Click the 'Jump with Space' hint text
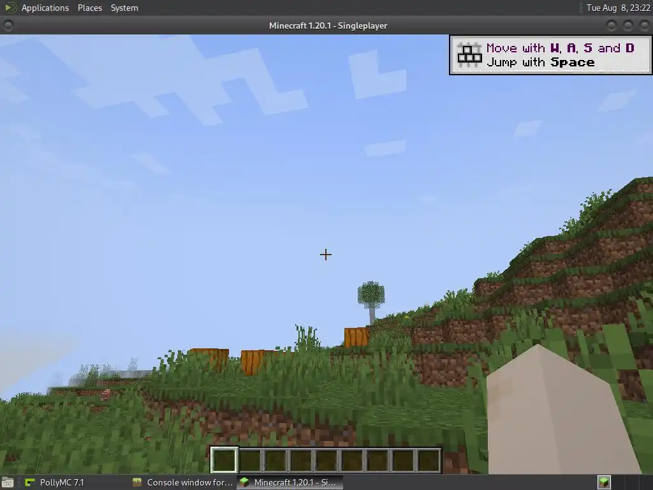 [540, 62]
